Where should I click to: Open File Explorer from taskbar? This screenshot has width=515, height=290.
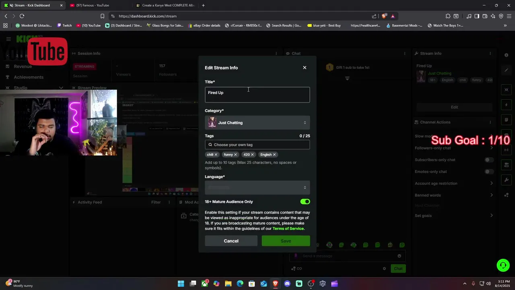(x=228, y=284)
